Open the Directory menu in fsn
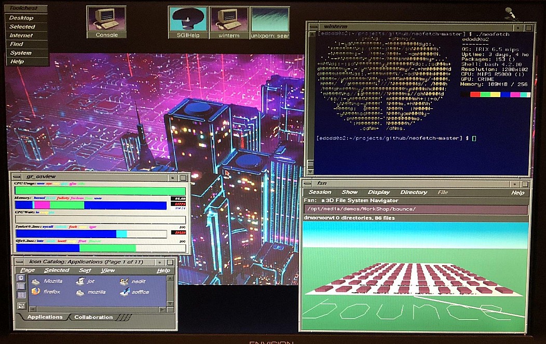The height and width of the screenshot is (344, 546). click(413, 192)
